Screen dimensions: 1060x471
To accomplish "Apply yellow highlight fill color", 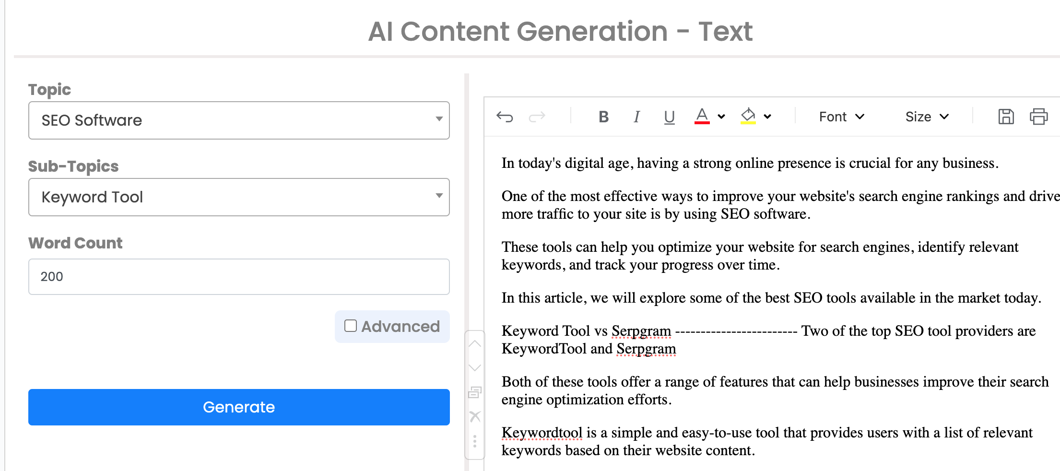I will pos(748,116).
